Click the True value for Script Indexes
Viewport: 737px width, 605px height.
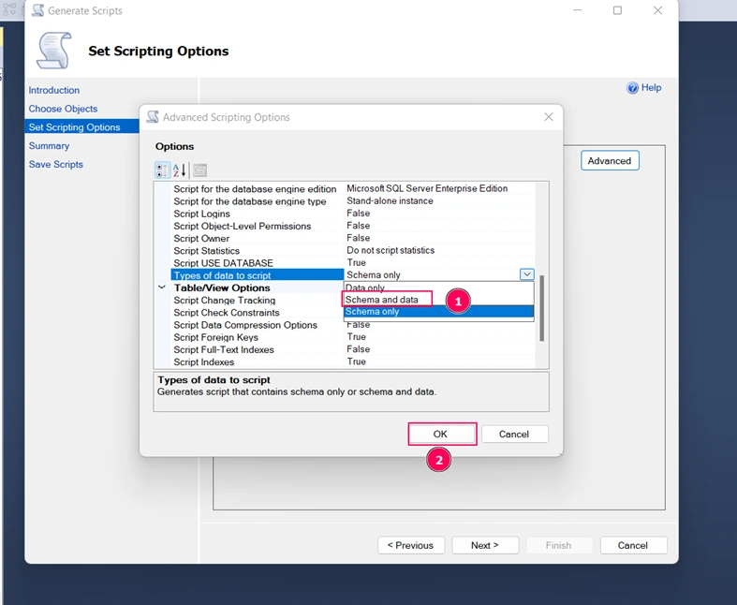(356, 361)
